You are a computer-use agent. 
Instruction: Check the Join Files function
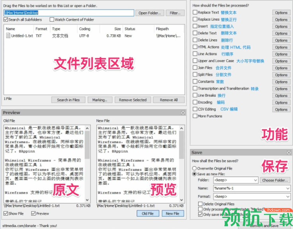click(x=195, y=68)
